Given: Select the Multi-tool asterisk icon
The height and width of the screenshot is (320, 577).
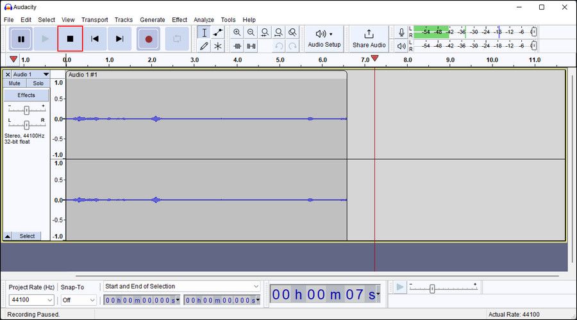Looking at the screenshot, I should coord(218,46).
